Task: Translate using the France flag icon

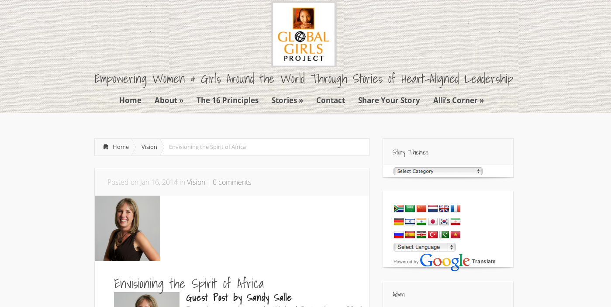Action: (455, 208)
